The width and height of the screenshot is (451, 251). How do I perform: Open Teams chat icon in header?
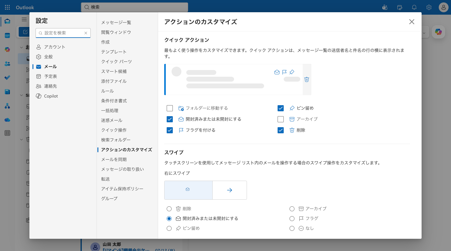coord(385,7)
